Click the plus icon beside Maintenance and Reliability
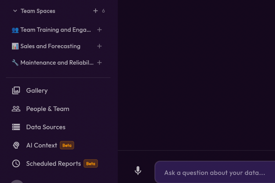This screenshot has width=275, height=183. tap(99, 63)
